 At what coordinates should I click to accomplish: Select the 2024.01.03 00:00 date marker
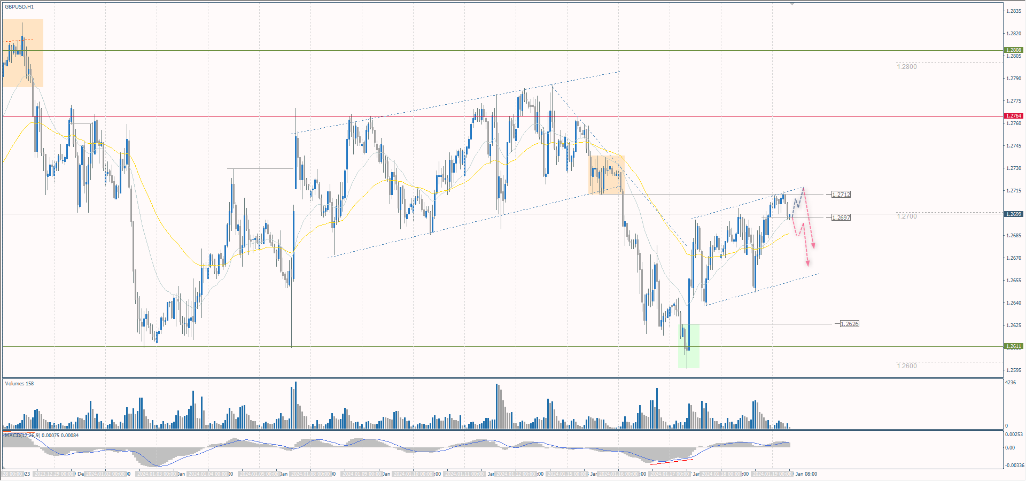pos(157,474)
